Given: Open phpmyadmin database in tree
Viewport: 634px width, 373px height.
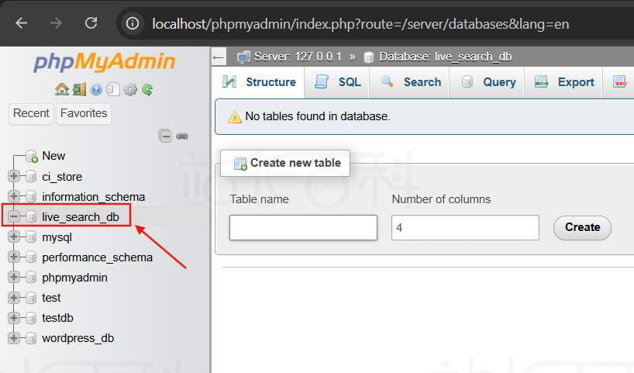Looking at the screenshot, I should (75, 278).
